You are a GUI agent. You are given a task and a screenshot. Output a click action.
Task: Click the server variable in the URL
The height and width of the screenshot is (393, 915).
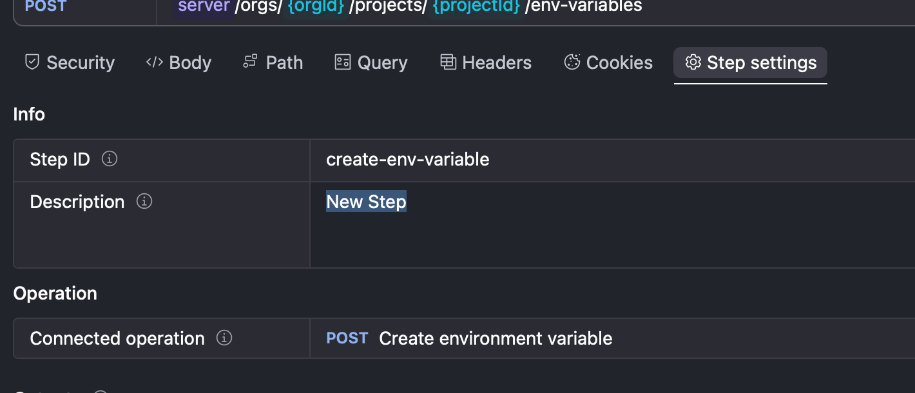[204, 6]
